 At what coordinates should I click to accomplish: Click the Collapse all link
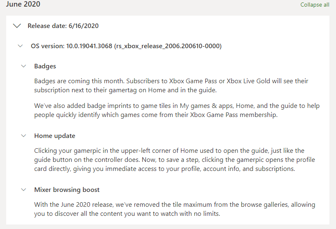[x=315, y=5]
